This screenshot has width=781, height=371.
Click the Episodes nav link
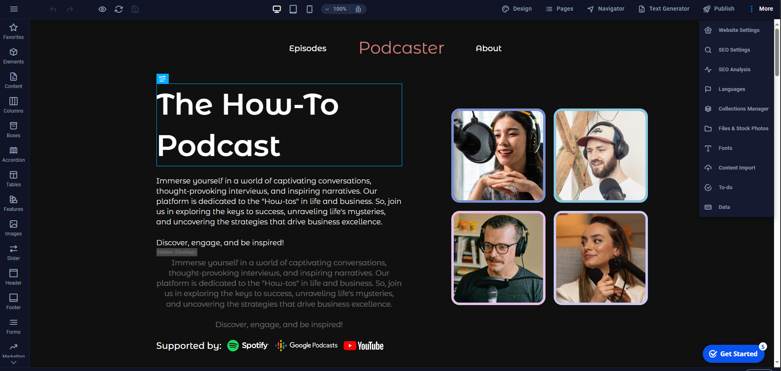(x=308, y=48)
